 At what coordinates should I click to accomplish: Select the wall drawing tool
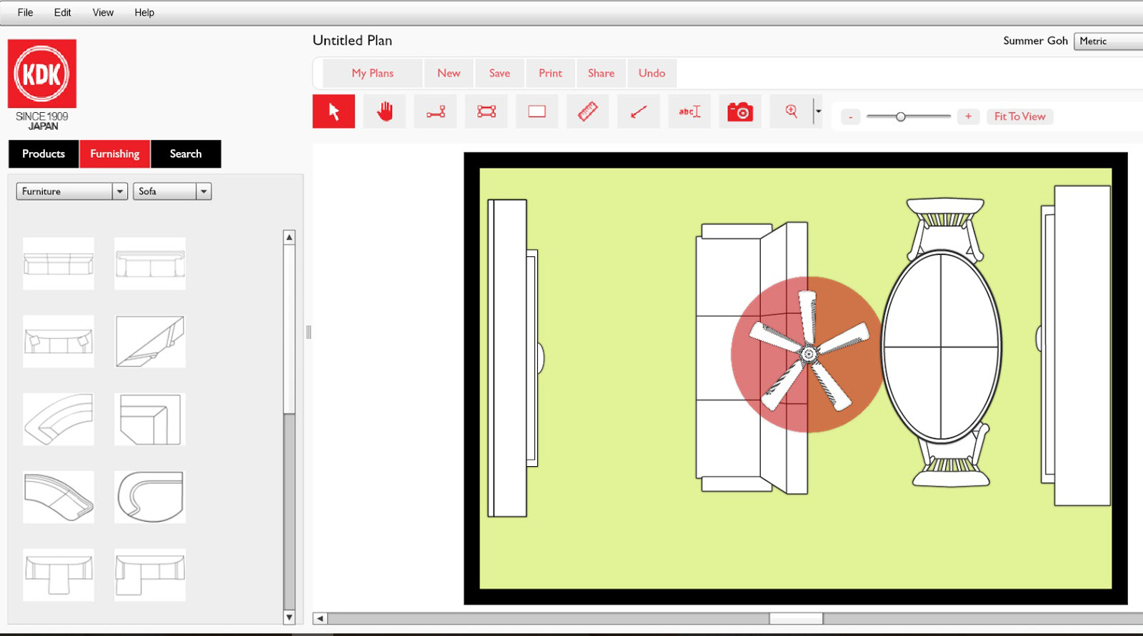coord(436,111)
